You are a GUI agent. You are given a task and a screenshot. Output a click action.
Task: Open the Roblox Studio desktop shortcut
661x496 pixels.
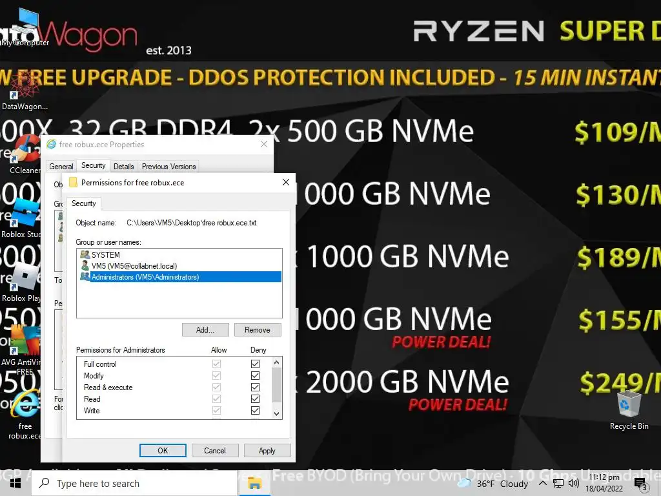(x=21, y=218)
